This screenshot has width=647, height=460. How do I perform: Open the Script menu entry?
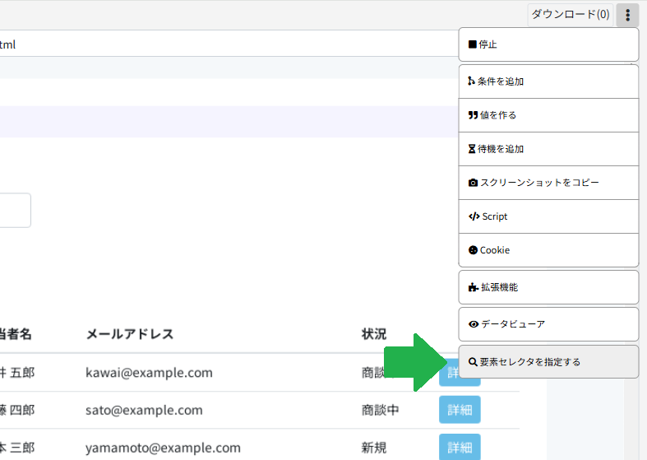click(x=548, y=216)
